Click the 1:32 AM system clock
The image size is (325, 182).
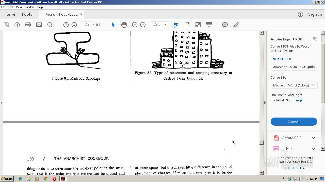coord(312,179)
